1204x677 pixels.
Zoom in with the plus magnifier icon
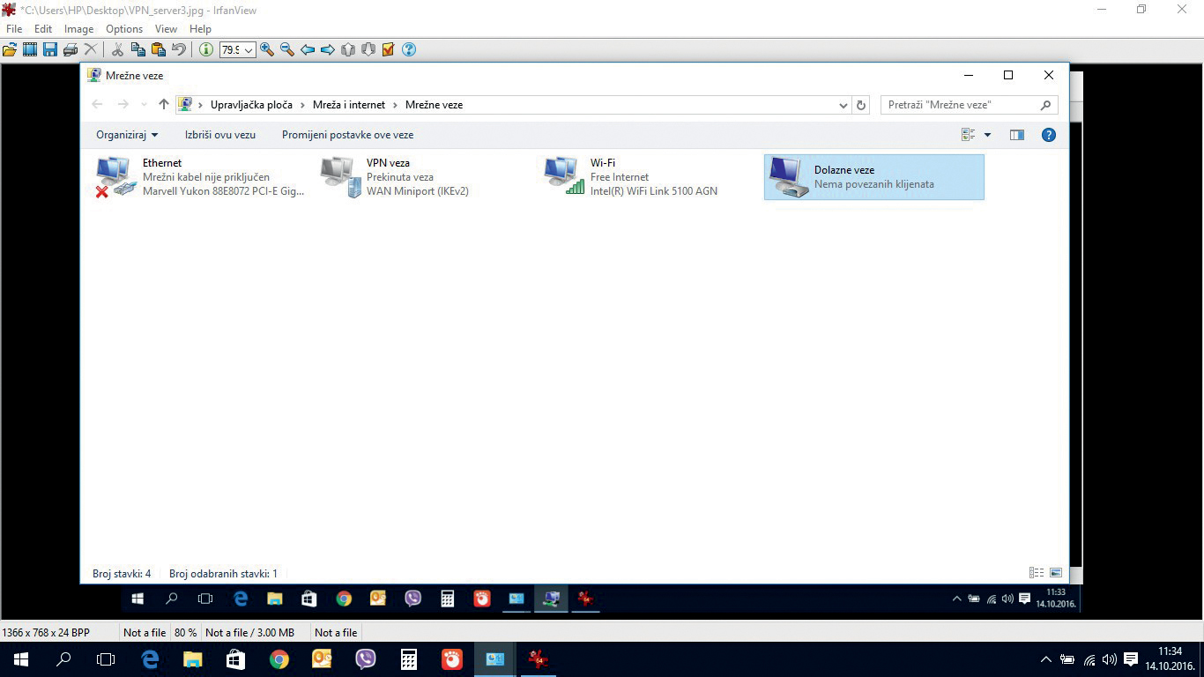coord(267,50)
